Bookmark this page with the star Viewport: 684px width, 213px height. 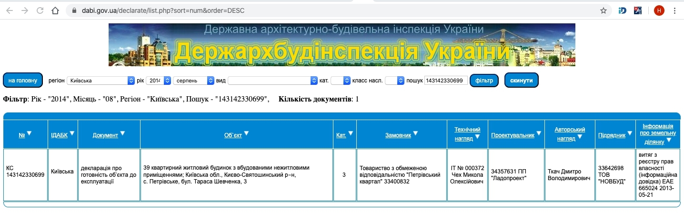tap(603, 10)
